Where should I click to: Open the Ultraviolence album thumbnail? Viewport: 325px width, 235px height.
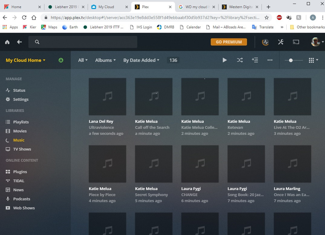[x=108, y=96]
